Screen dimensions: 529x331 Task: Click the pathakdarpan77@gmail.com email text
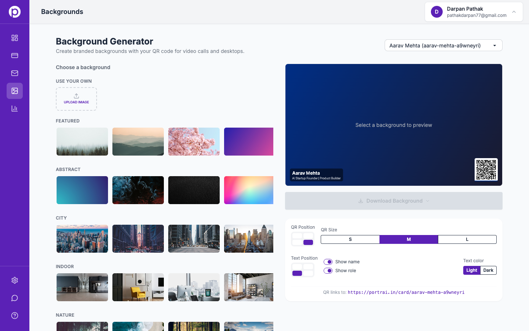[477, 15]
